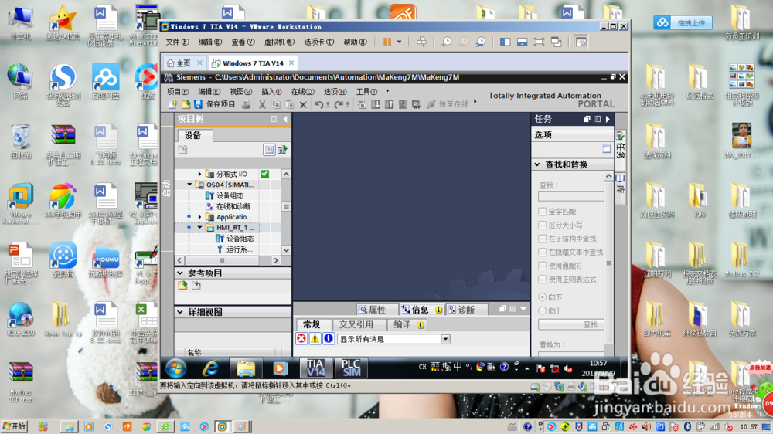The height and width of the screenshot is (434, 773).
Task: Toggle the yellow warning message filter
Action: 315,339
